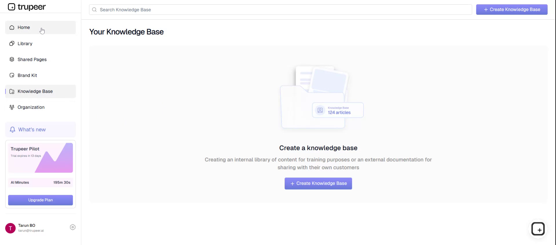Viewport: 556px width, 245px height.
Task: Click the search magnifier icon
Action: (94, 10)
